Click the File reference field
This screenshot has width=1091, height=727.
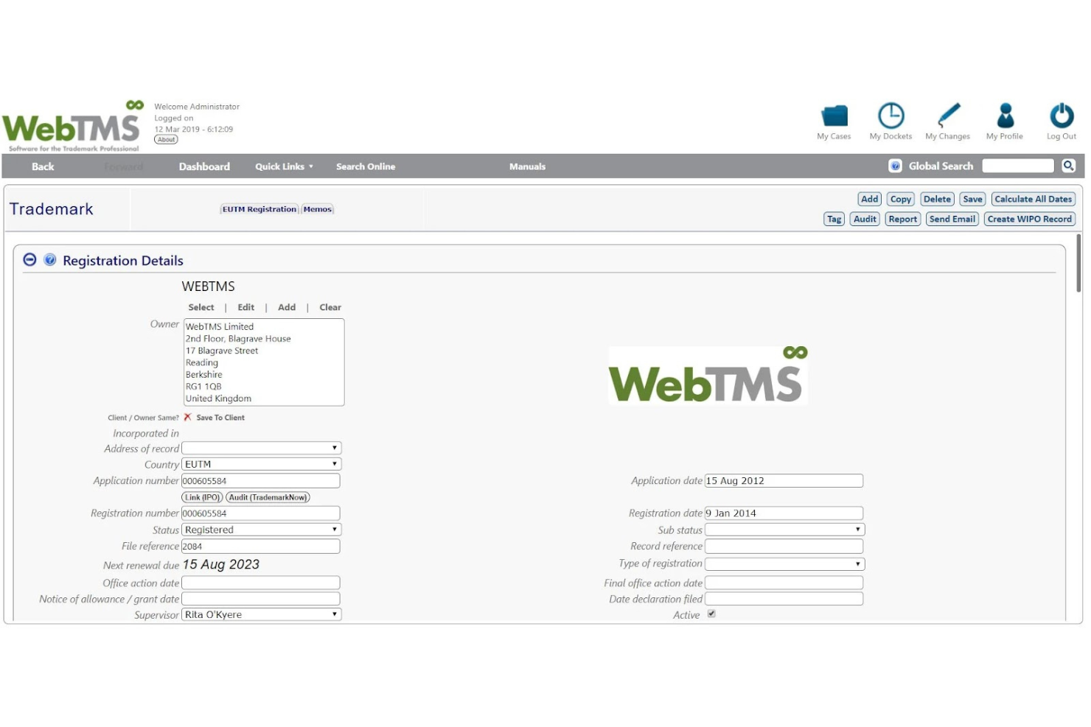pos(261,547)
